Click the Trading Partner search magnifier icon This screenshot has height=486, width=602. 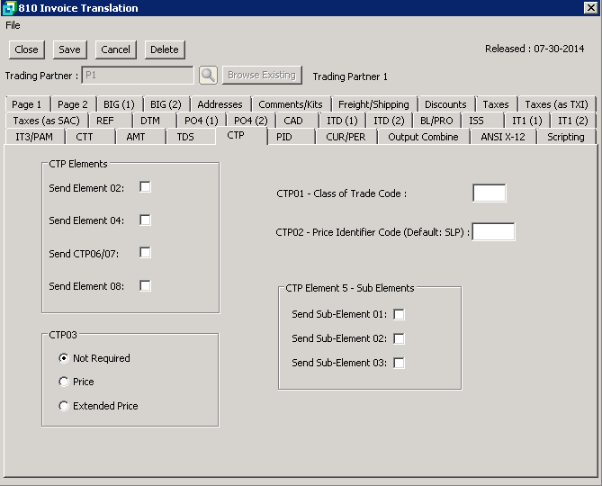click(x=208, y=76)
